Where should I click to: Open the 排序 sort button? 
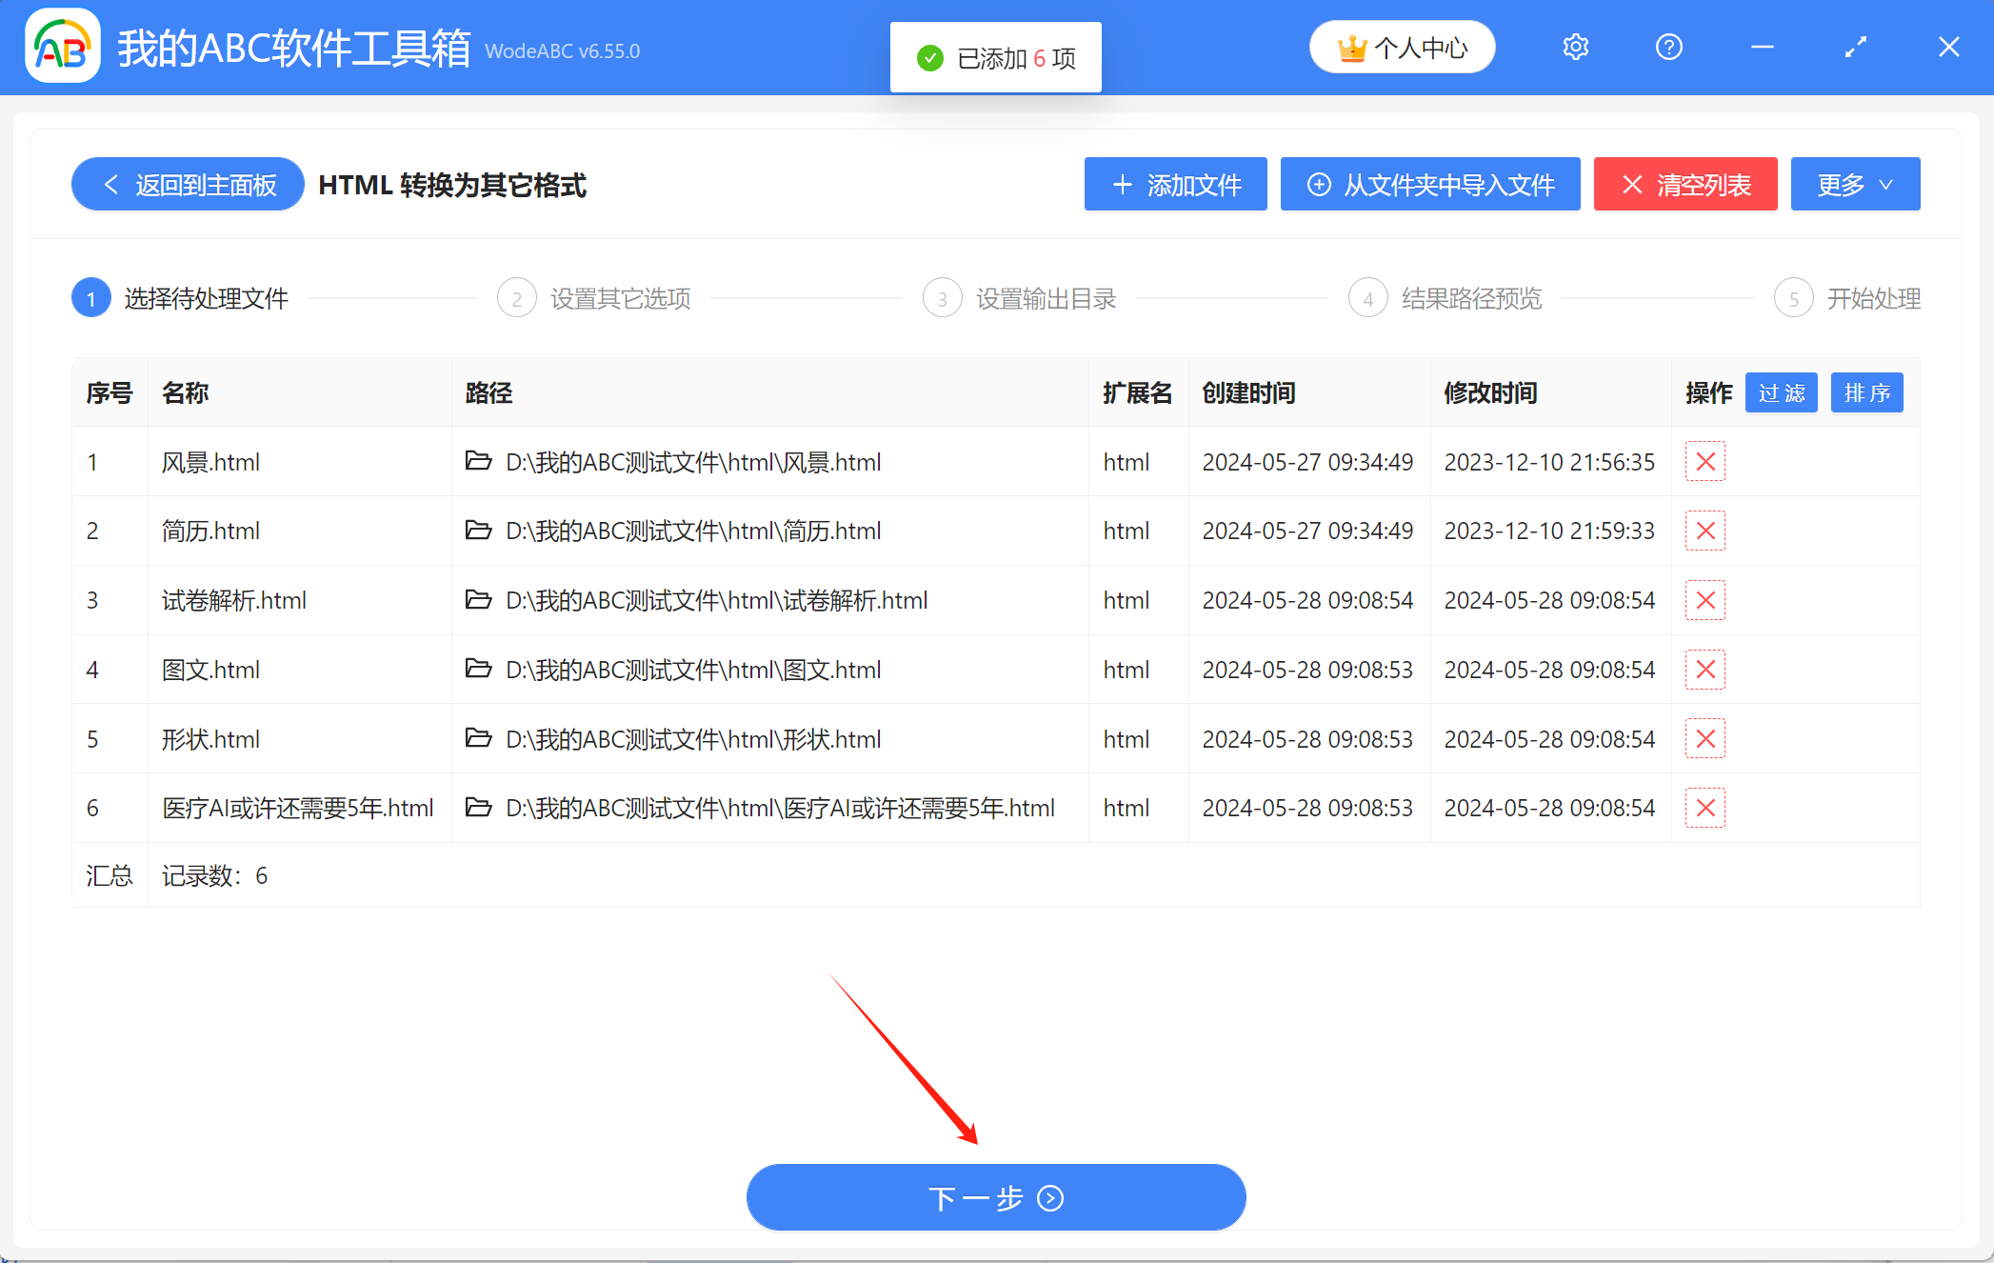[1866, 393]
